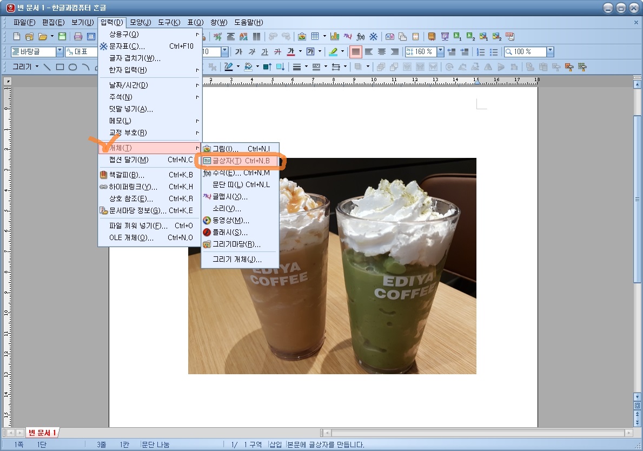Toggle bold 가 formatting
The height and width of the screenshot is (451, 643).
[238, 52]
